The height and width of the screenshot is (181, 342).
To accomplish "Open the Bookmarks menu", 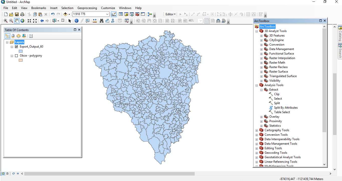I will pos(39,8).
